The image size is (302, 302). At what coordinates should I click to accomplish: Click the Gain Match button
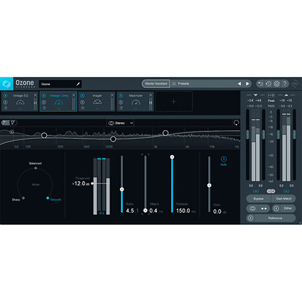(x=283, y=199)
